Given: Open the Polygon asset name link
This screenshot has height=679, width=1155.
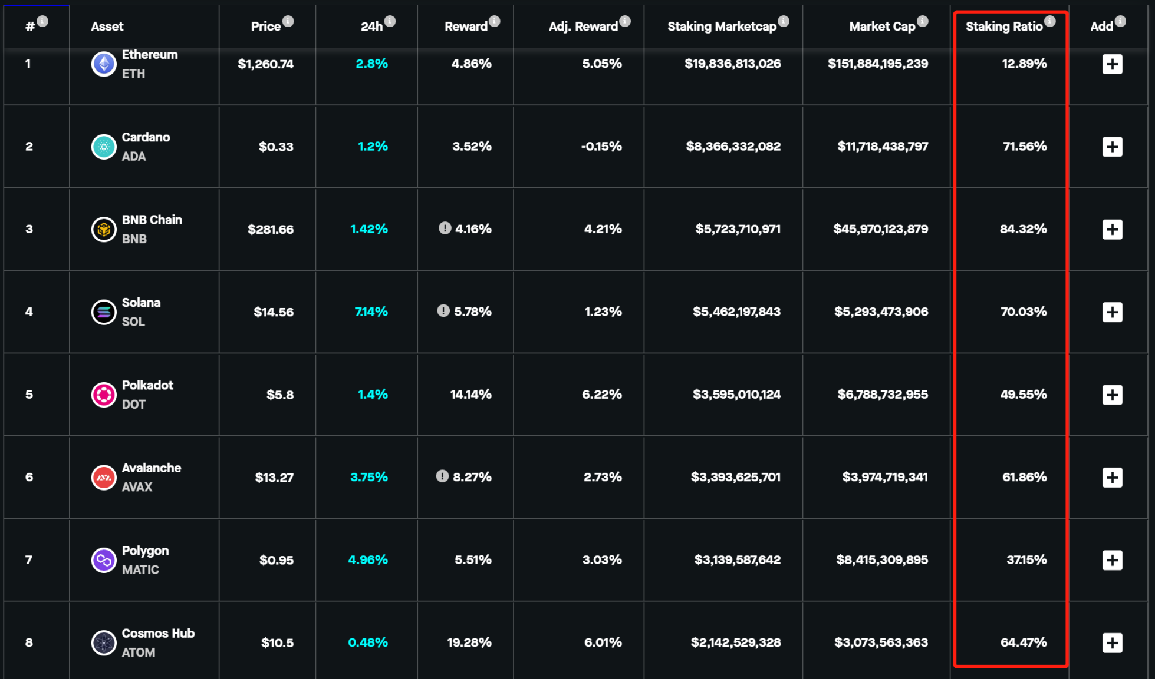Looking at the screenshot, I should (x=145, y=551).
